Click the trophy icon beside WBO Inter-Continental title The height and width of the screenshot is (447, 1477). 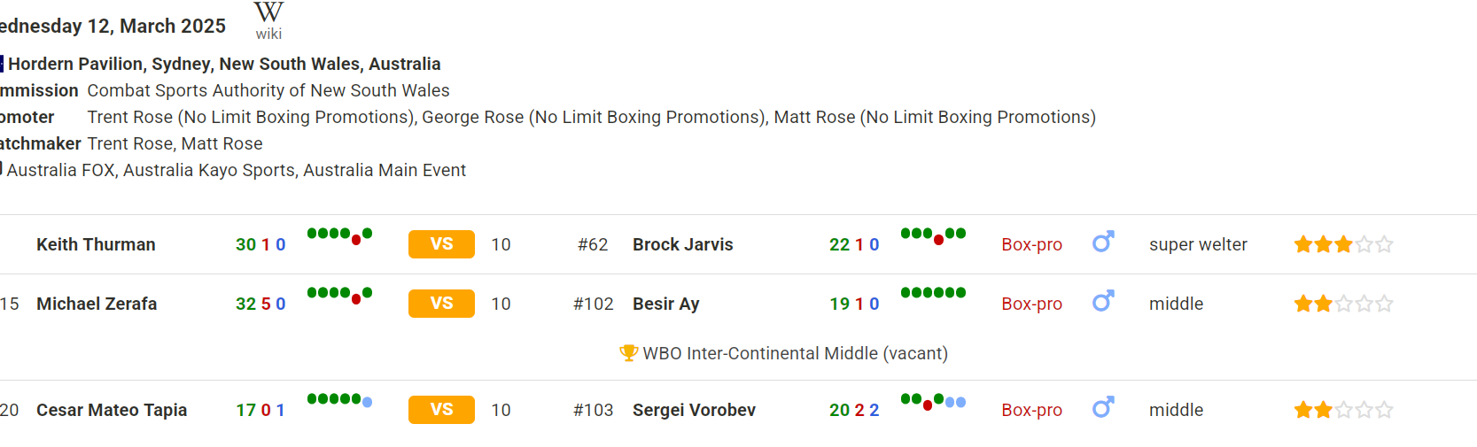click(628, 353)
